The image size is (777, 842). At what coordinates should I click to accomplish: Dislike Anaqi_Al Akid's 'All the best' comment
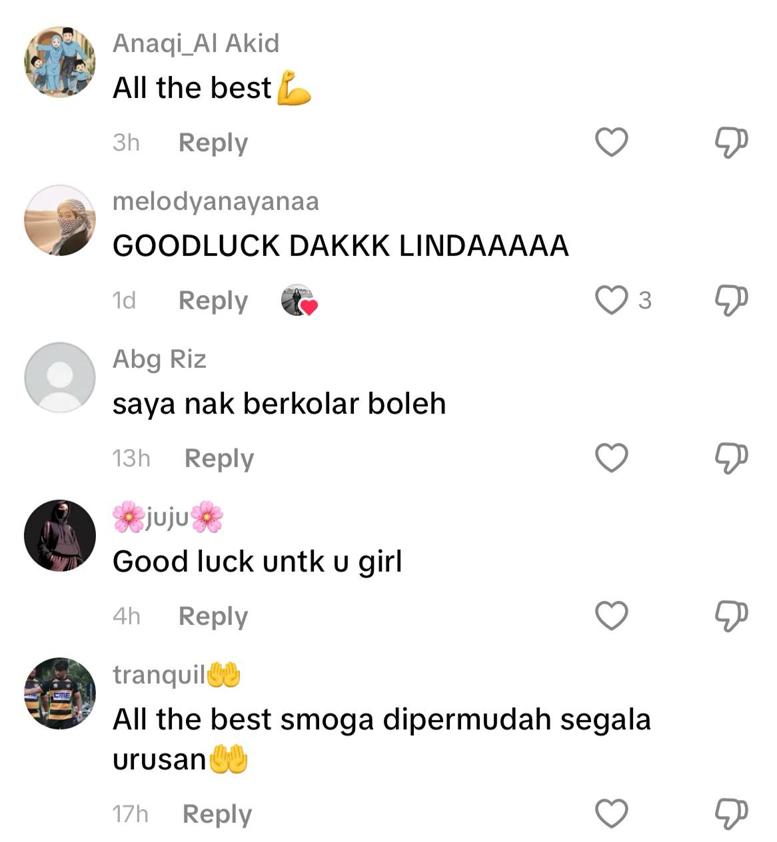point(731,143)
